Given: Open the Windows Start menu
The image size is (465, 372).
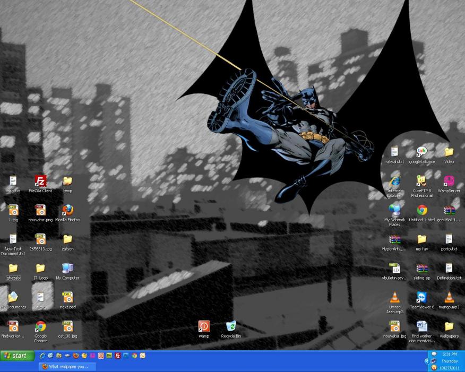Looking at the screenshot, I should [17, 356].
